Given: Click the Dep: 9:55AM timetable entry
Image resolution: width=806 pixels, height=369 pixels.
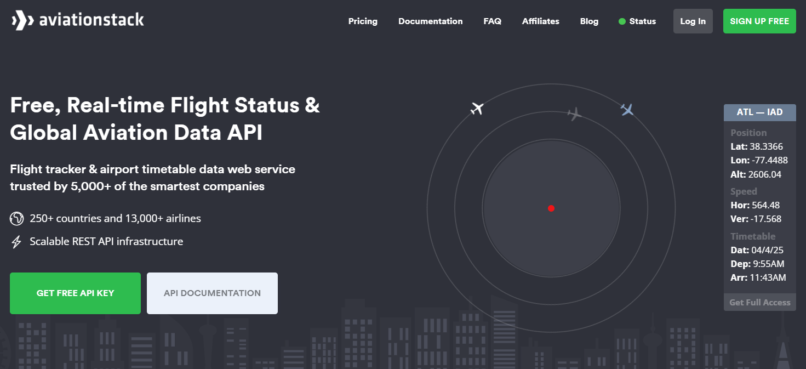Looking at the screenshot, I should (x=758, y=264).
